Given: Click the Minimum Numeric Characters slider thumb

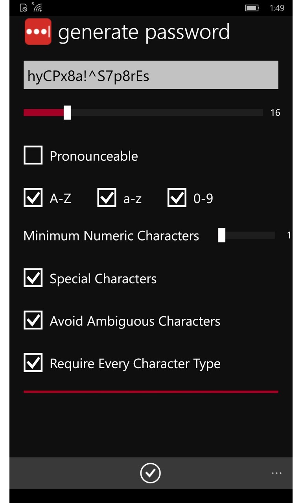Looking at the screenshot, I should point(222,235).
